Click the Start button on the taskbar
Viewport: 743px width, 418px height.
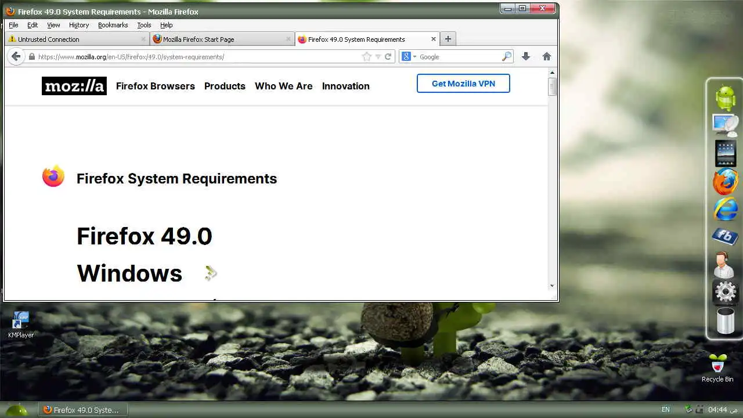tap(16, 410)
